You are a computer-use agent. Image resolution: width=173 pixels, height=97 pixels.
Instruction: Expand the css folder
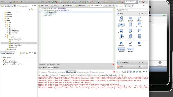click(6, 23)
